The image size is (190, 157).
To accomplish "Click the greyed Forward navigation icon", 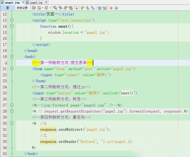I will click(x=46, y=8).
